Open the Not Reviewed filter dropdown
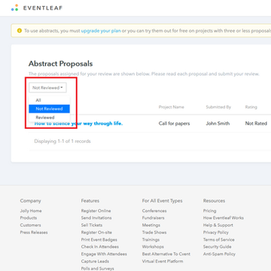Viewport: 271px width, 271px height. (x=47, y=87)
